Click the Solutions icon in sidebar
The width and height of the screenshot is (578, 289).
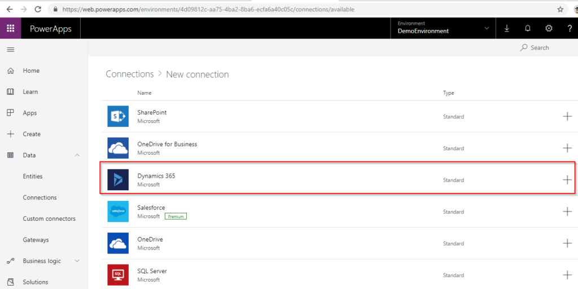pos(10,282)
